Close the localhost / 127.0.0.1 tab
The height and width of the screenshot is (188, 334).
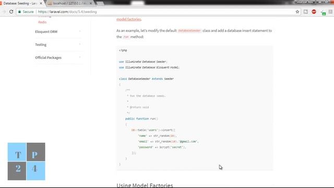point(91,4)
